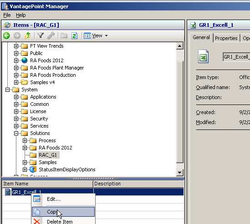Select the RA Foods 2012 globe icon
This screenshot has width=250, height=224.
25,60
